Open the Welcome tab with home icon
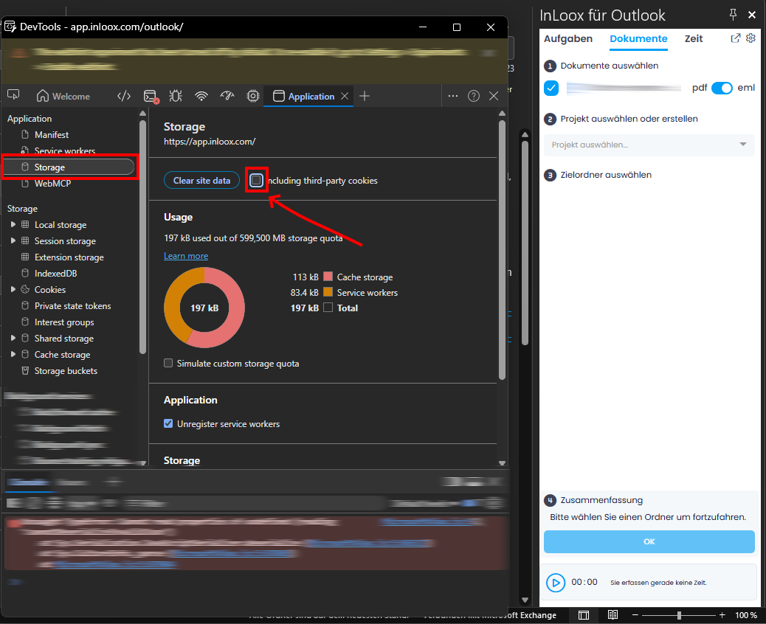The image size is (766, 624). pyautogui.click(x=63, y=96)
